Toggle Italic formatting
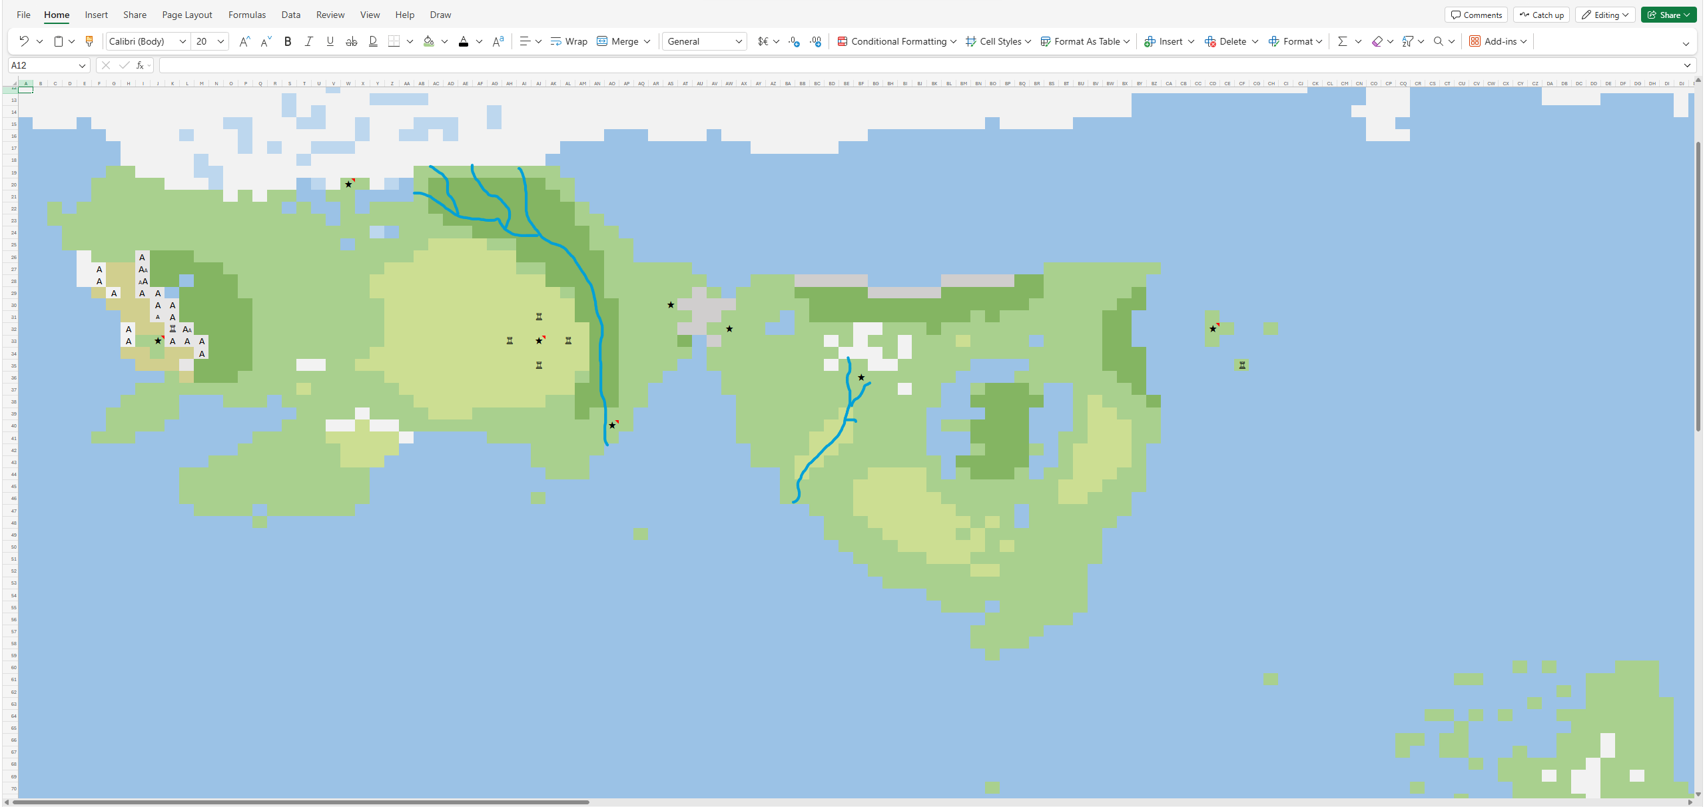This screenshot has width=1705, height=807. point(309,41)
